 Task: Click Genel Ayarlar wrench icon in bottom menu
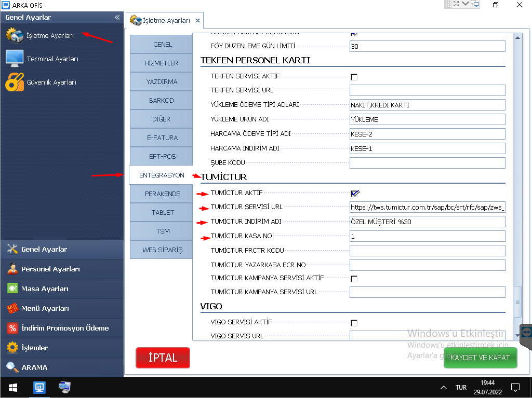12,249
